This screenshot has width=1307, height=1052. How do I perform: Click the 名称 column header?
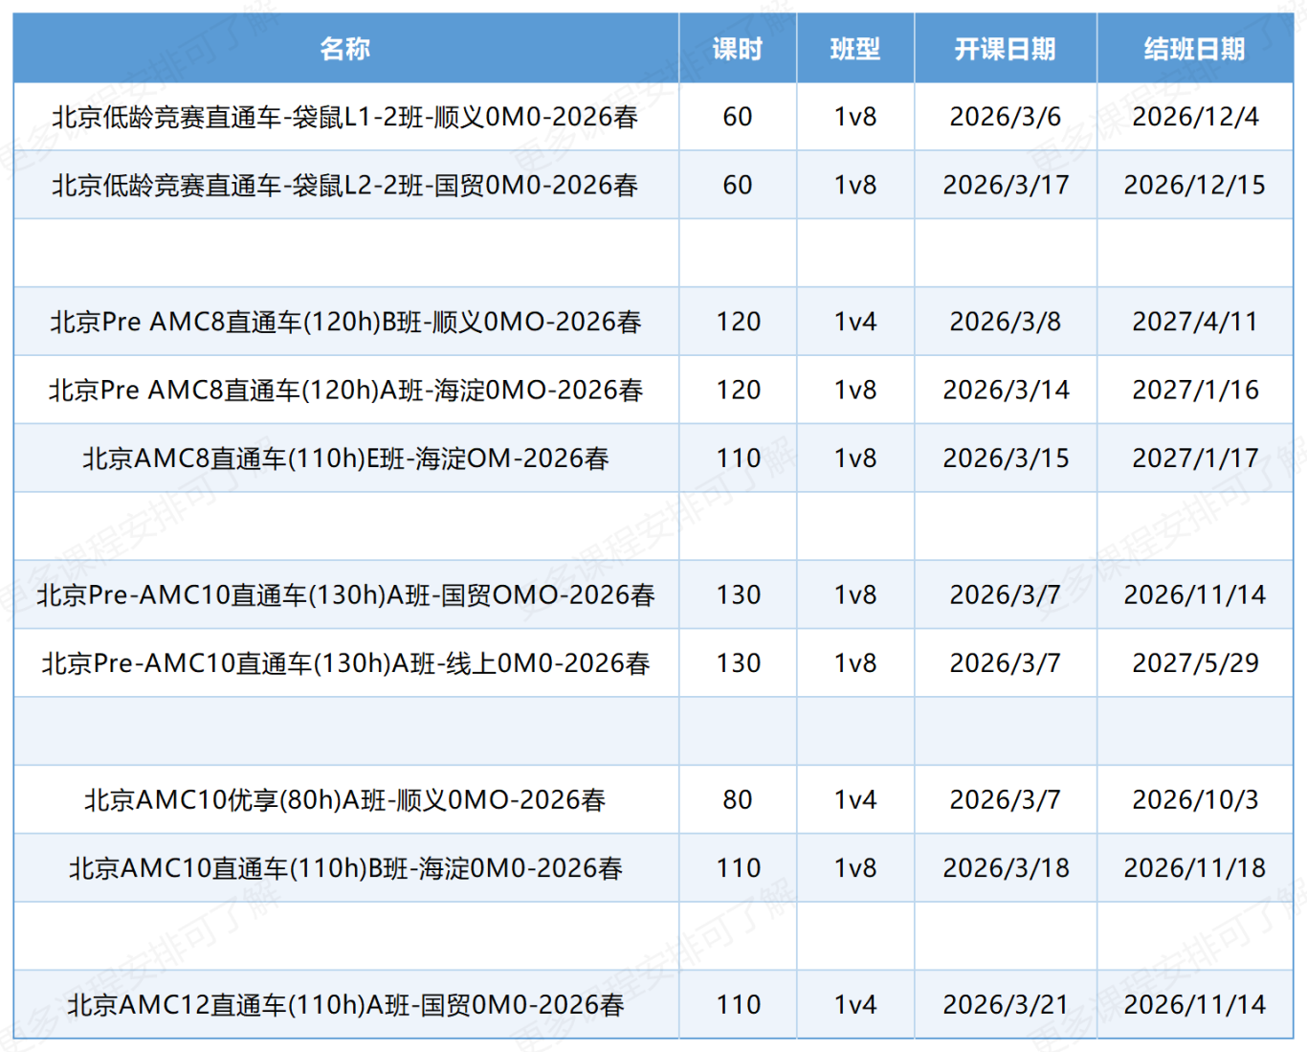click(x=345, y=49)
